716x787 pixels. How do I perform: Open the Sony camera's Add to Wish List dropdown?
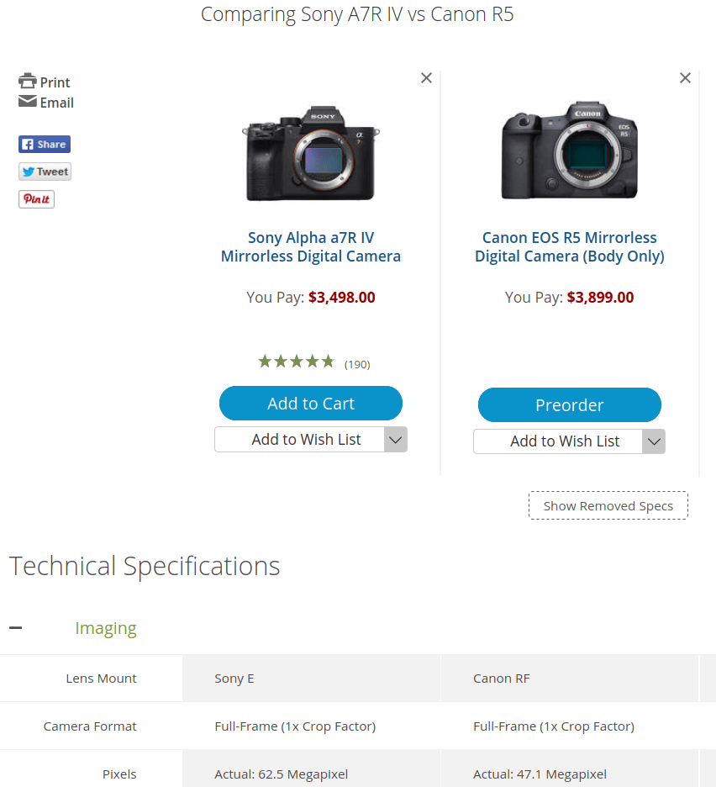395,439
